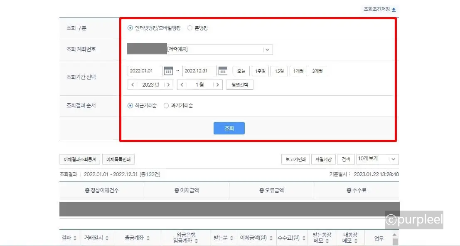Select 과거거래순 result order
The height and width of the screenshot is (246, 460).
(x=166, y=105)
